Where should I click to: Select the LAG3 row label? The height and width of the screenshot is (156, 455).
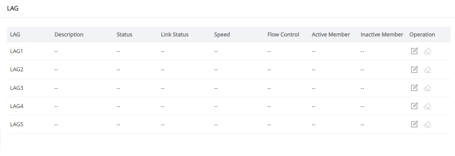click(17, 88)
